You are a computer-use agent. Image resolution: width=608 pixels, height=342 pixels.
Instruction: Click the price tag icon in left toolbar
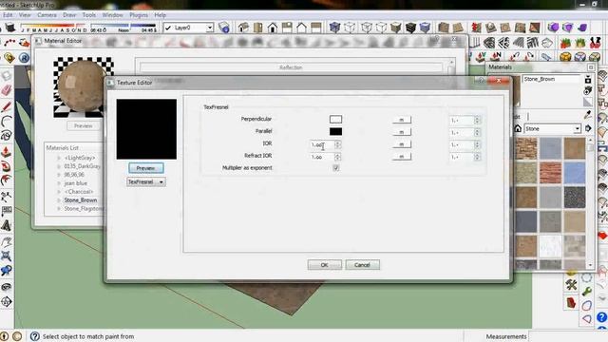(x=9, y=58)
